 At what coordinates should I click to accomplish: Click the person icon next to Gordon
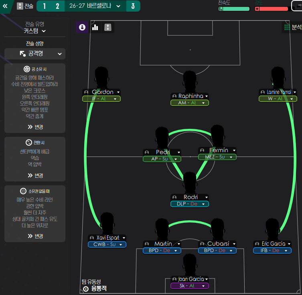(86, 92)
